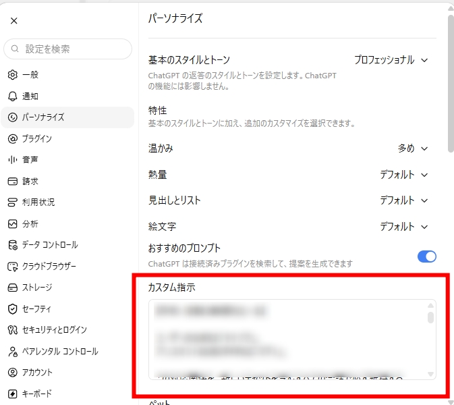The height and width of the screenshot is (405, 454).
Task: Click the drive icon for ストレージ
Action: [x=12, y=288]
